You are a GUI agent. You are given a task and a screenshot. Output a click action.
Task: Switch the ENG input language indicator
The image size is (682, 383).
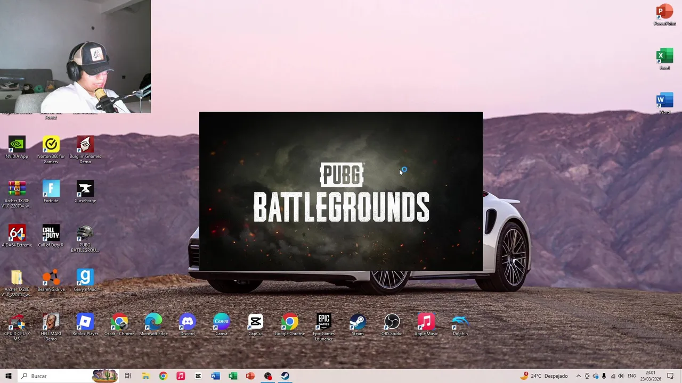pyautogui.click(x=632, y=376)
